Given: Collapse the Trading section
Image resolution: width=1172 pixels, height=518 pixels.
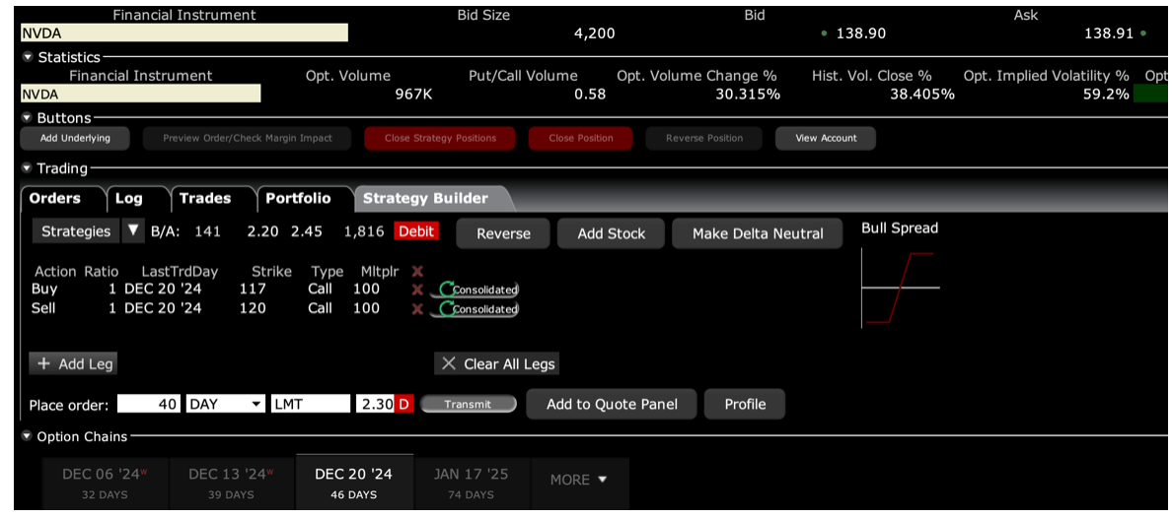Looking at the screenshot, I should [x=28, y=168].
